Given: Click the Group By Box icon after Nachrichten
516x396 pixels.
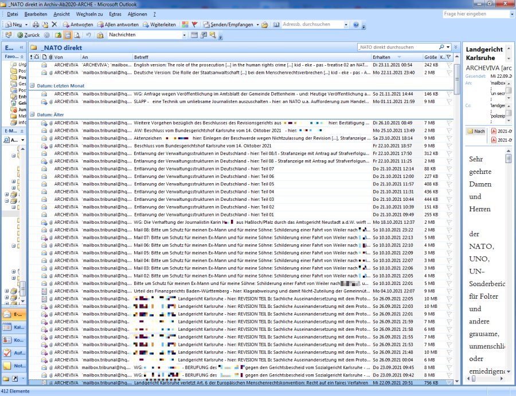Looking at the screenshot, I should pyautogui.click(x=194, y=35).
